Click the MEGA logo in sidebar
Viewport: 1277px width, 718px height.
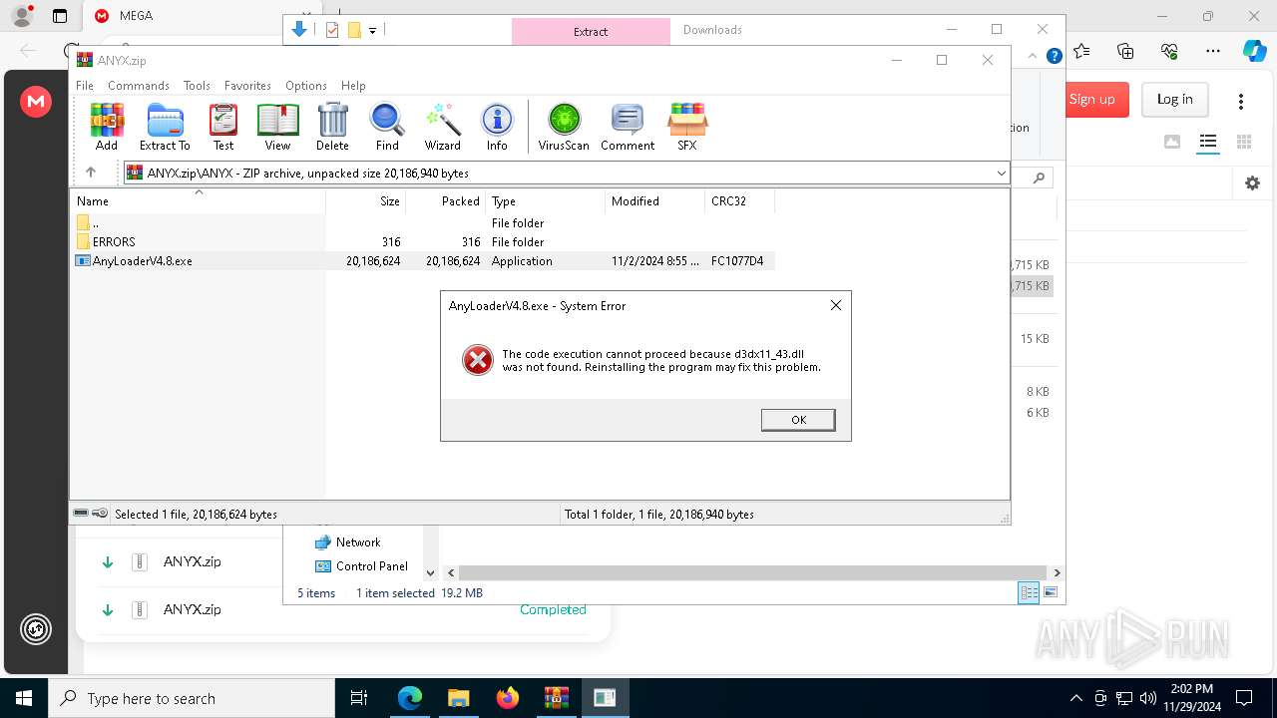[x=36, y=101]
